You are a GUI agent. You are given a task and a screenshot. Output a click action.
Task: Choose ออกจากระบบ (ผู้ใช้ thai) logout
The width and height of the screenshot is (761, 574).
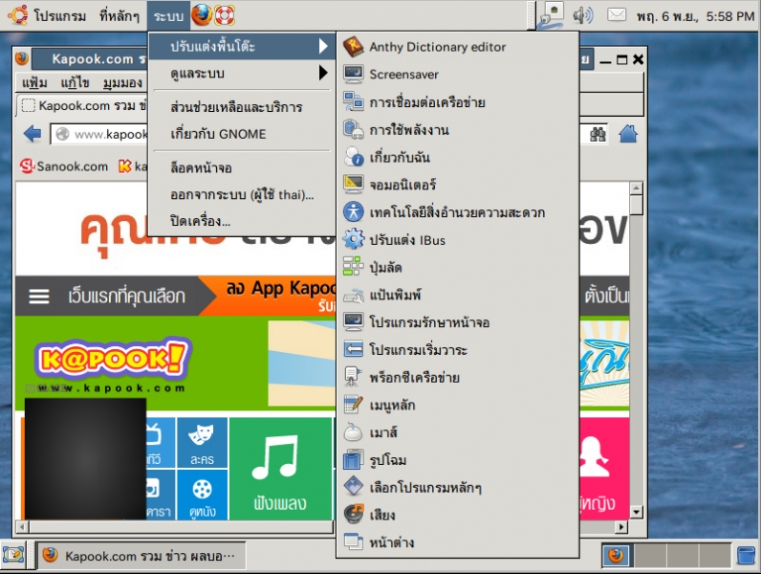coord(241,194)
